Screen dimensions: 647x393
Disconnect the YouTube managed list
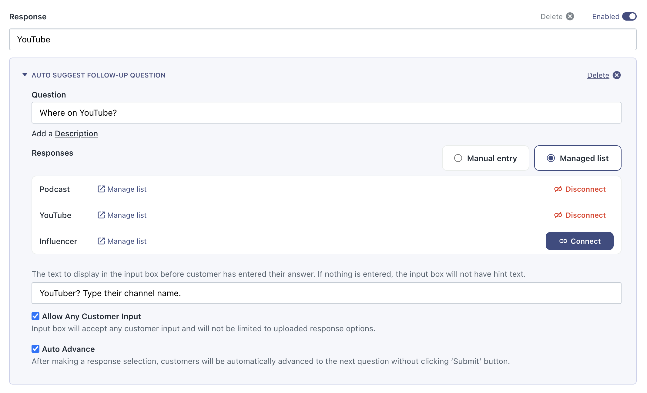tap(580, 215)
